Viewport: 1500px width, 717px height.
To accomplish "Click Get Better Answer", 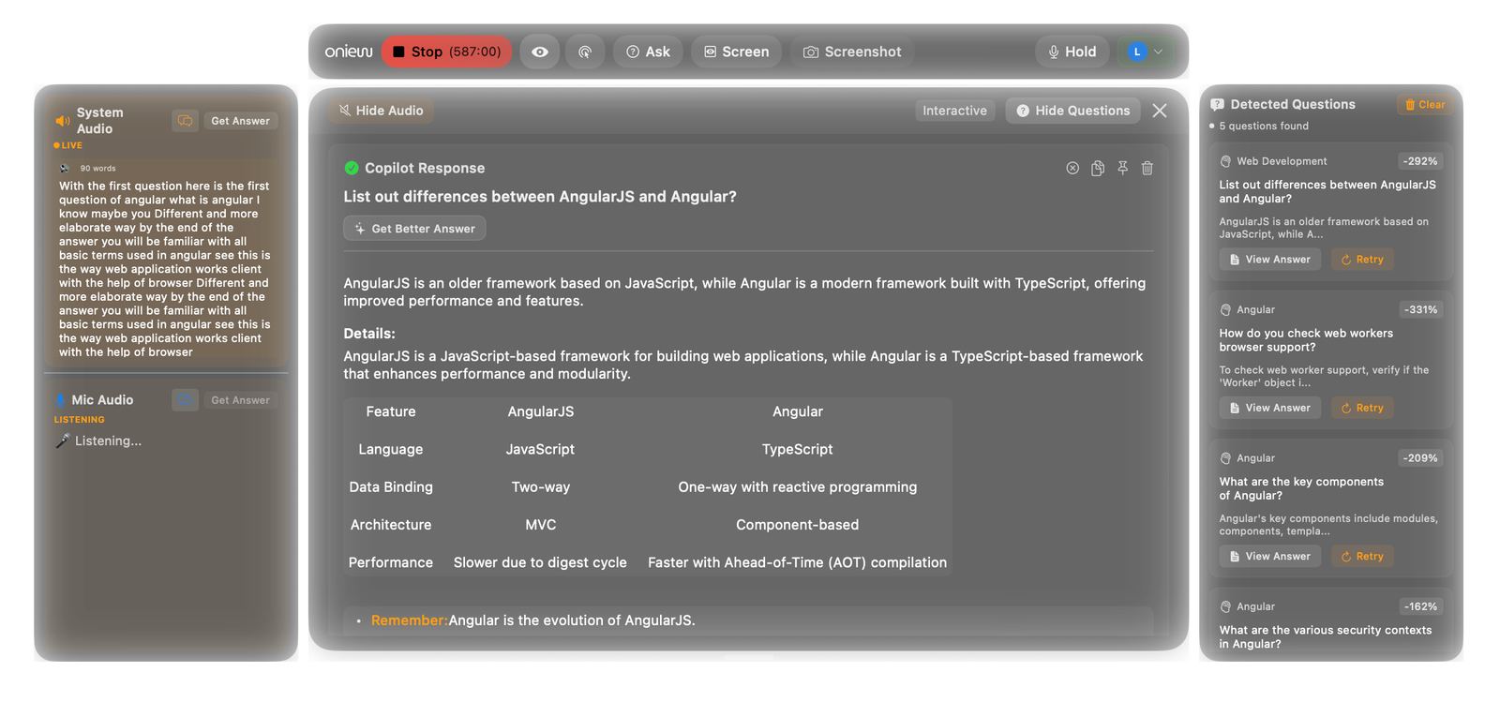I will click(x=414, y=229).
